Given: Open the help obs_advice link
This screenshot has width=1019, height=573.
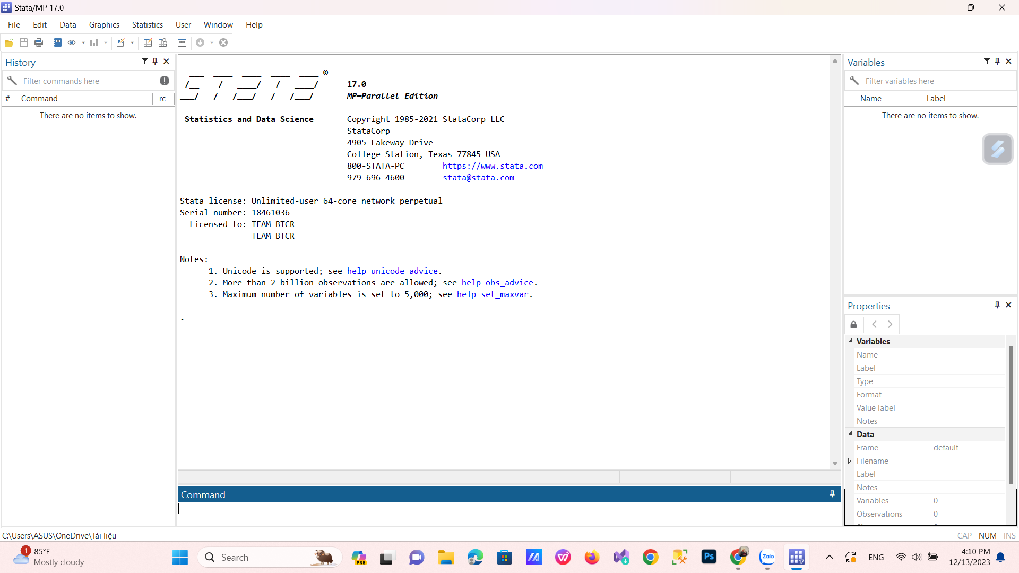Looking at the screenshot, I should tap(497, 283).
